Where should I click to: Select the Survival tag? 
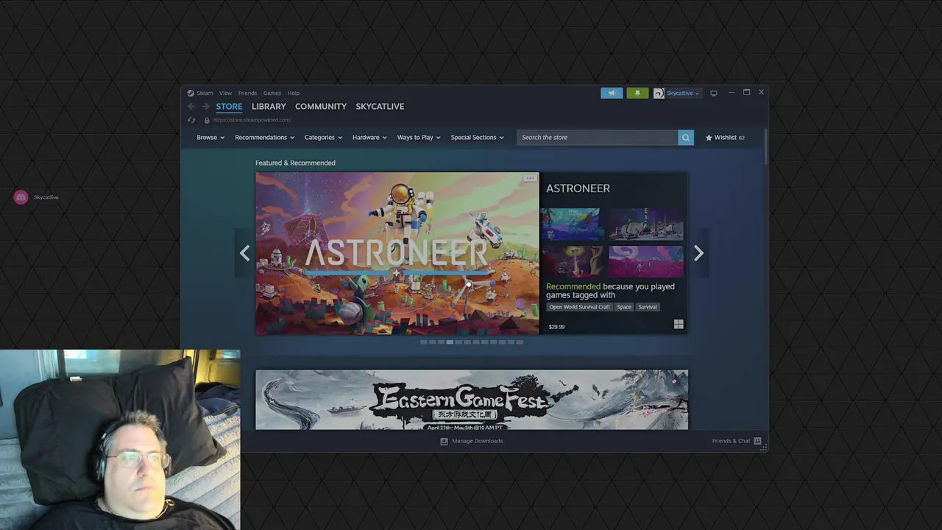(648, 307)
